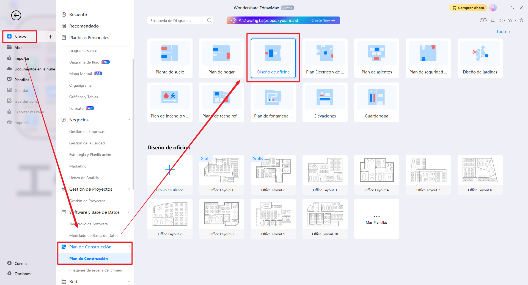The width and height of the screenshot is (528, 285).
Task: Collapse the Gestión de Proyectos section
Action: pyautogui.click(x=129, y=189)
